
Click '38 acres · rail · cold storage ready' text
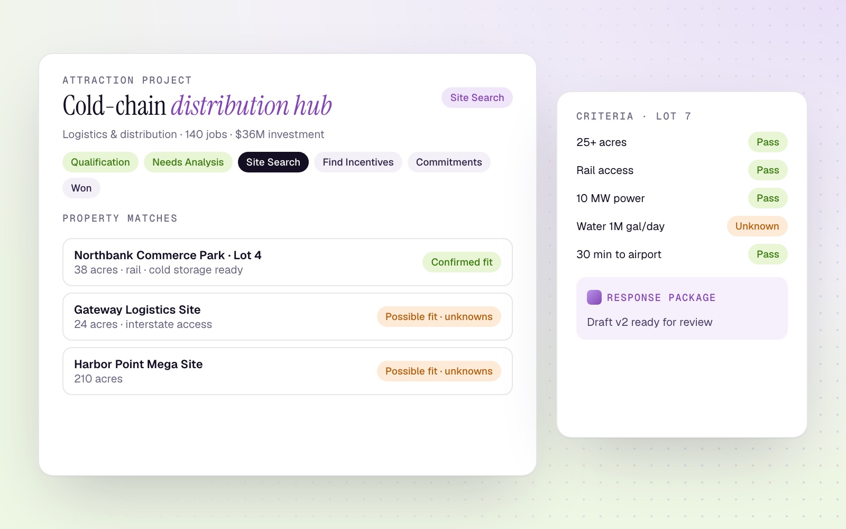(159, 270)
